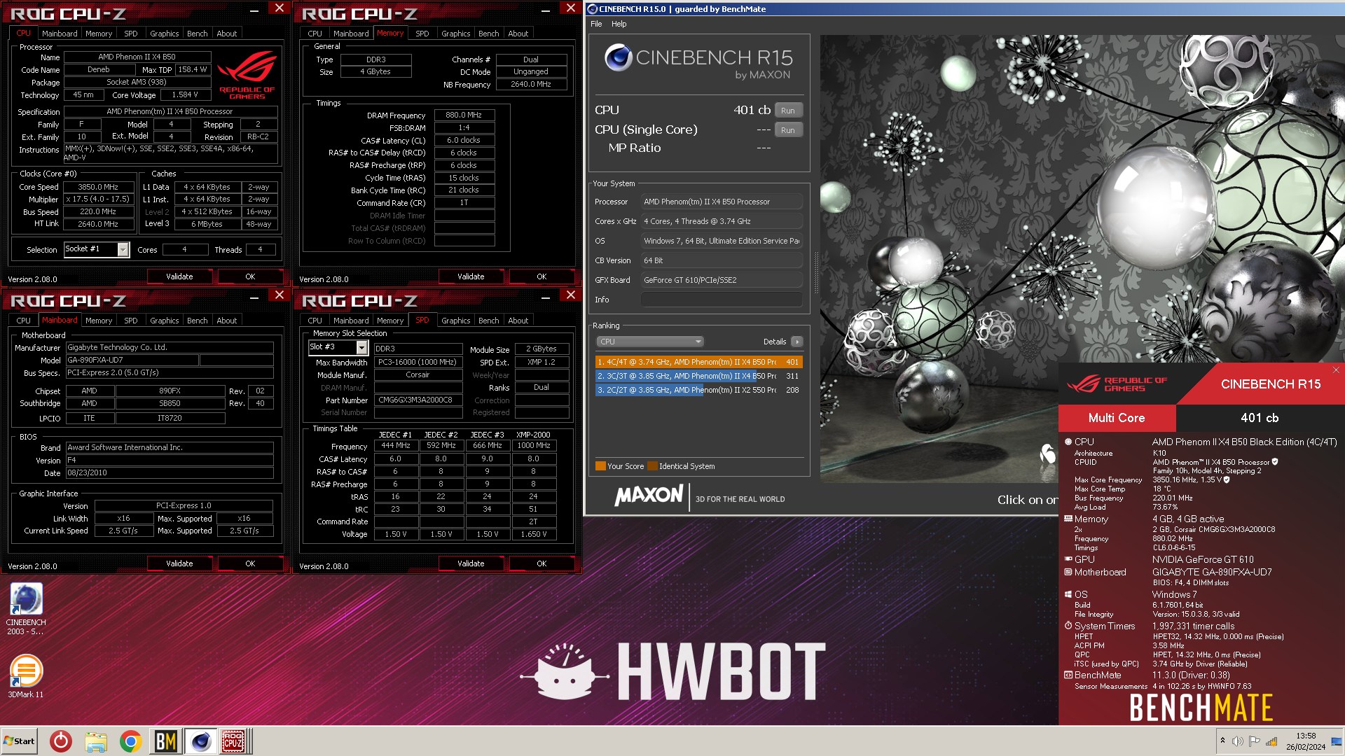Click Validate in the CPU-Z CPU window
1345x756 pixels.
(179, 276)
